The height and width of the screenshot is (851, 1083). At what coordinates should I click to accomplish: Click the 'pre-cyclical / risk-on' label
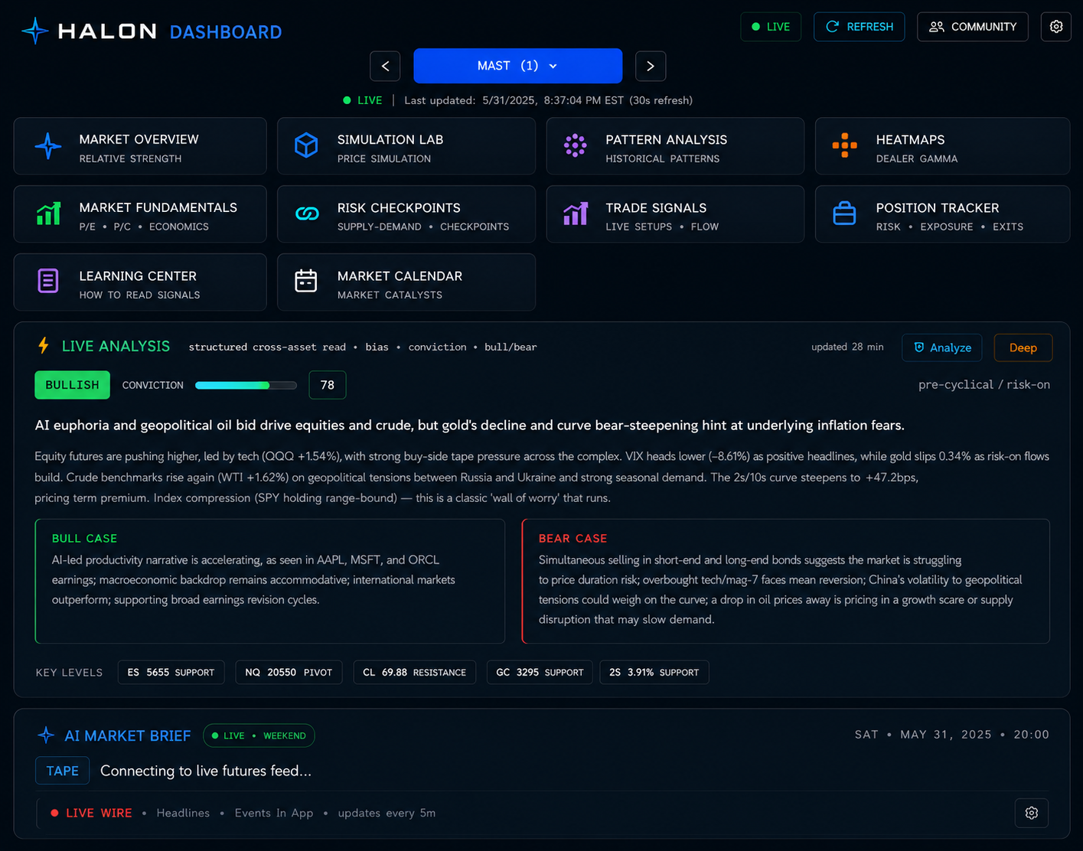pyautogui.click(x=984, y=384)
